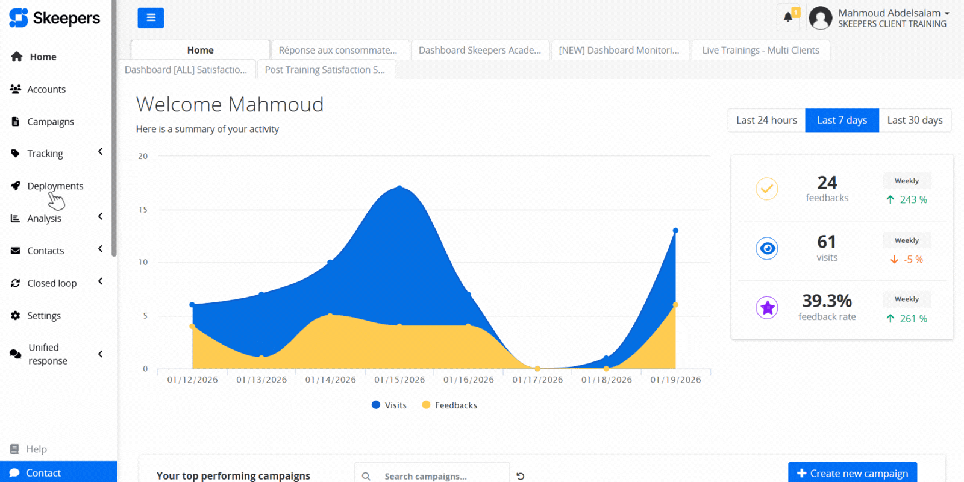Select the Last 30 days range

915,120
